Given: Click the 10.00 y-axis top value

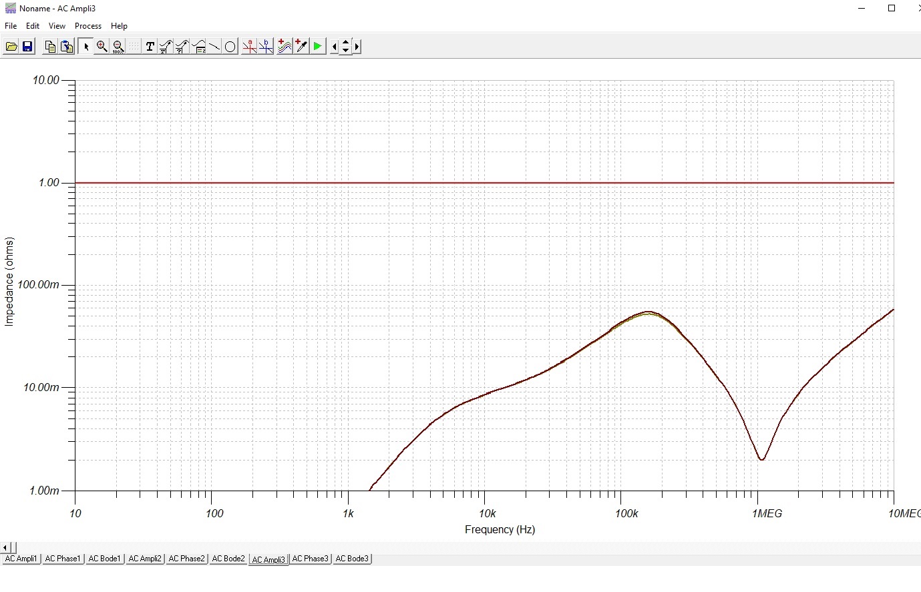Looking at the screenshot, I should coord(46,80).
